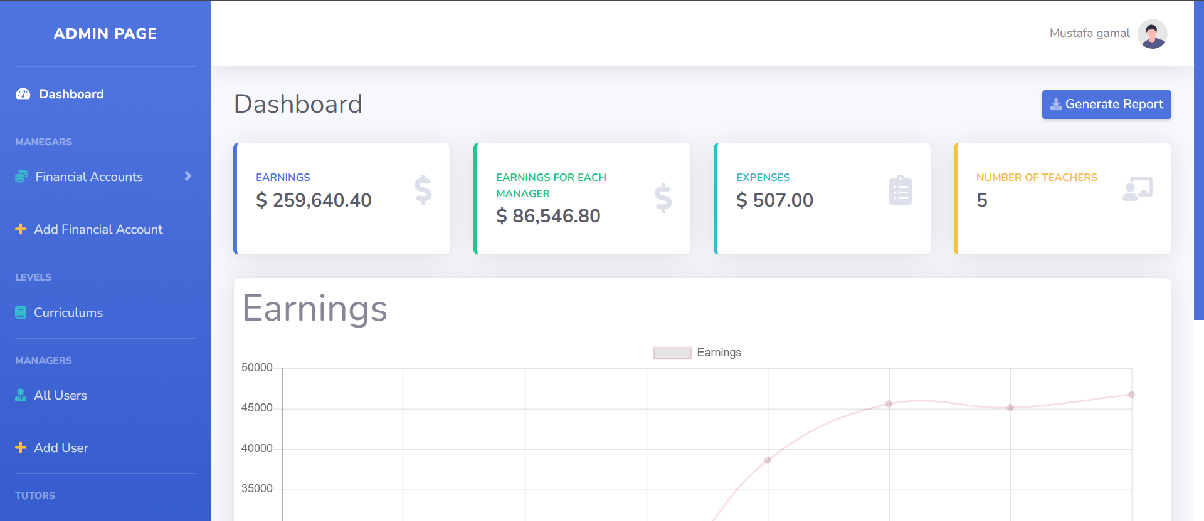Click the Generate Report button
The height and width of the screenshot is (521, 1204).
(x=1107, y=105)
